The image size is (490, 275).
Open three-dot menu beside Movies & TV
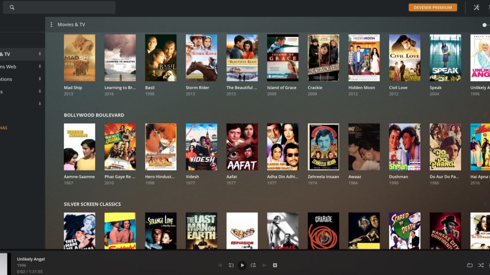pyautogui.click(x=51, y=24)
